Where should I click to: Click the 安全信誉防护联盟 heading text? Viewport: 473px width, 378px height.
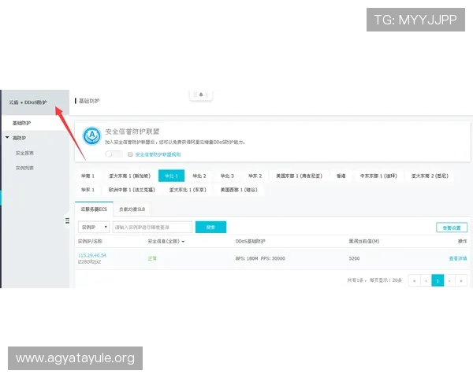pyautogui.click(x=132, y=132)
